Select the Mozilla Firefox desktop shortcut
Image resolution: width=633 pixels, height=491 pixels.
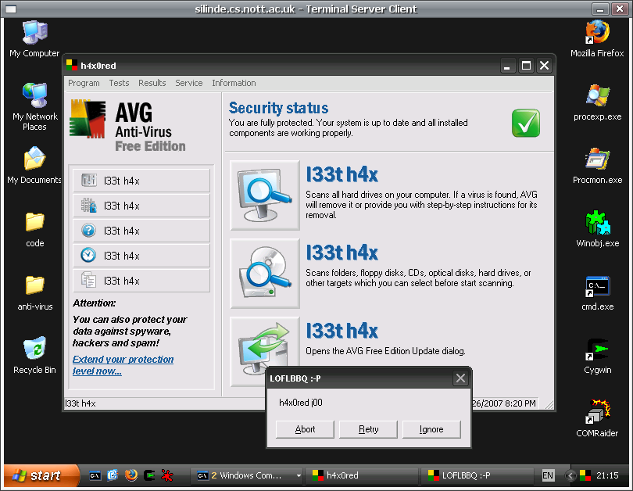[x=598, y=40]
